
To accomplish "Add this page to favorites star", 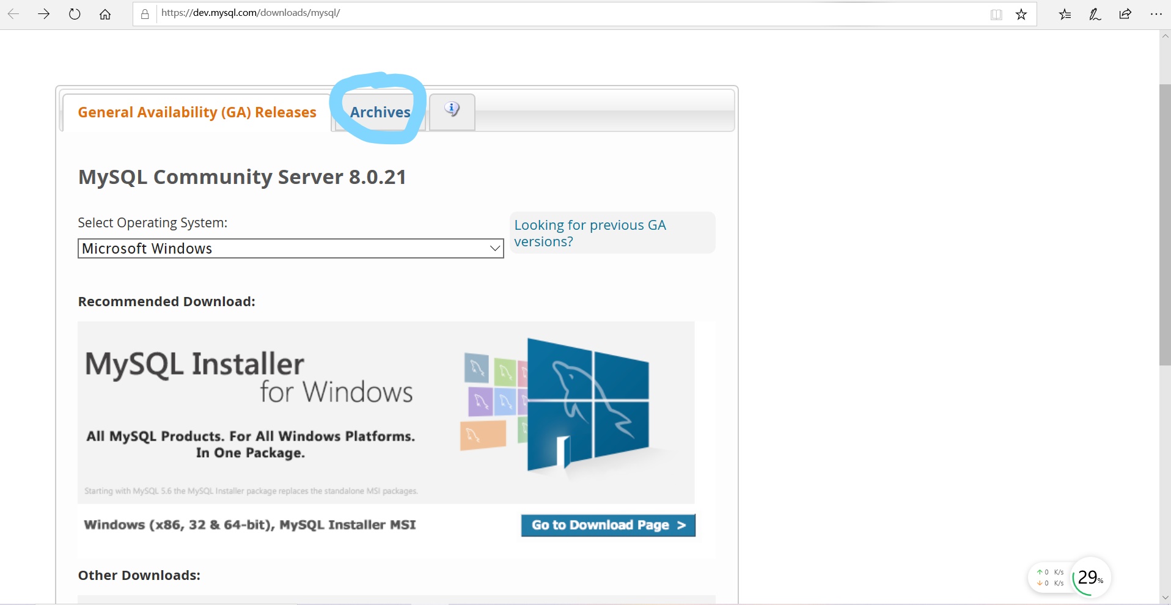I will click(x=1021, y=15).
